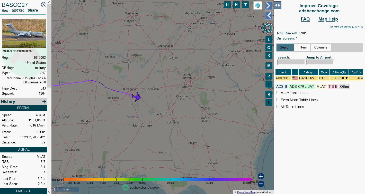Toggle the MLAT source filter
The width and height of the screenshot is (365, 194).
click(x=321, y=86)
